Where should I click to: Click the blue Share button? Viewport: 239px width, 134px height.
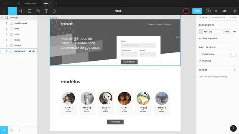[x=197, y=11]
